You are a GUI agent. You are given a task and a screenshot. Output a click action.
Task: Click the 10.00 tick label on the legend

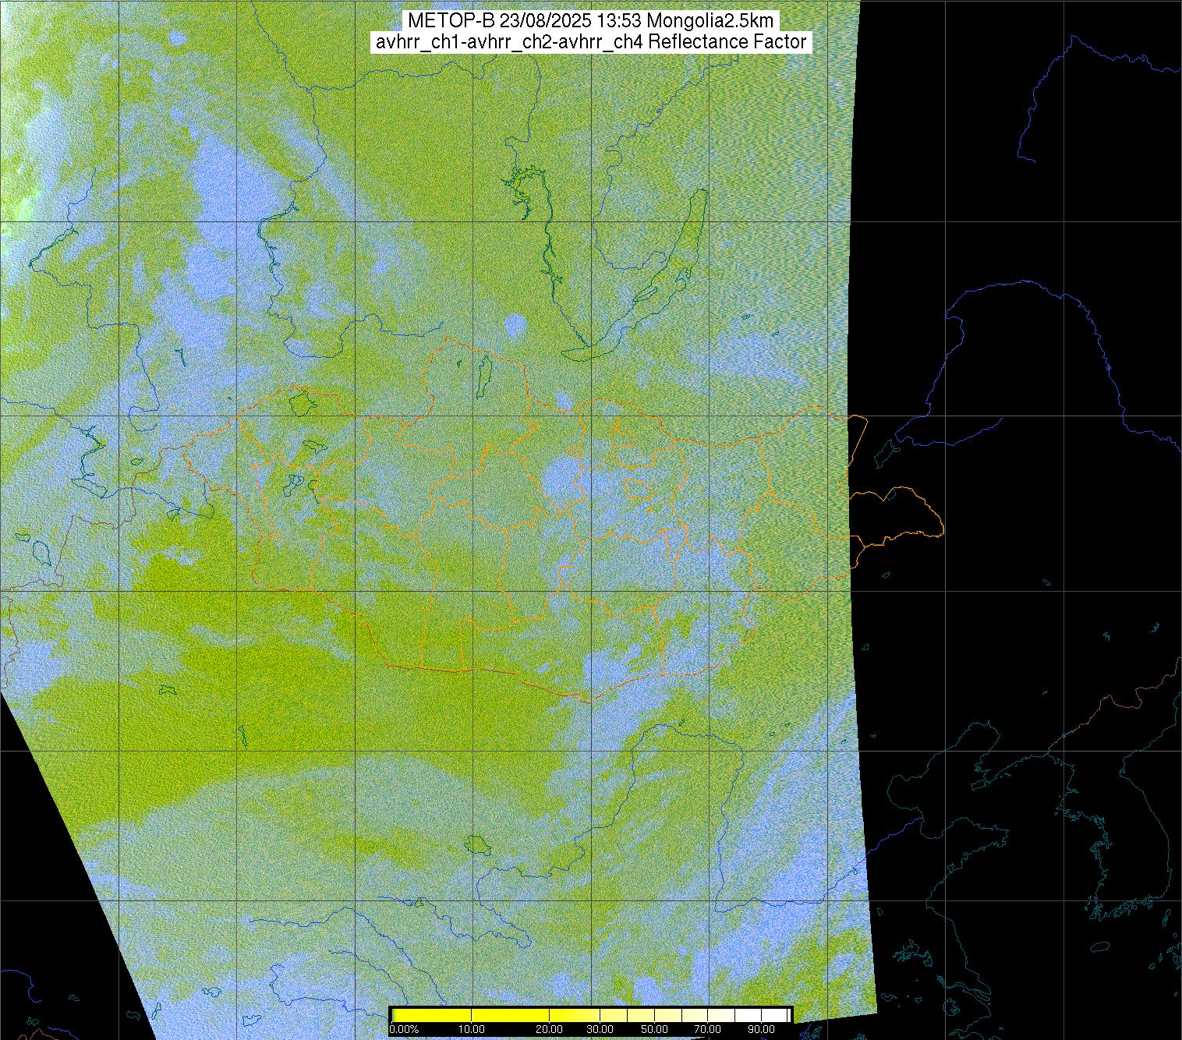point(472,1029)
